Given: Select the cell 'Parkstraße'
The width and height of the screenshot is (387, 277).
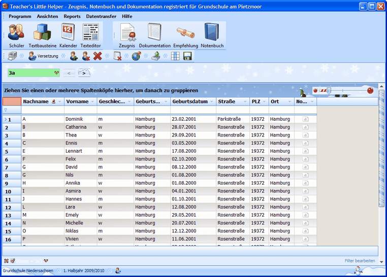Looking at the screenshot, I should coord(233,119).
